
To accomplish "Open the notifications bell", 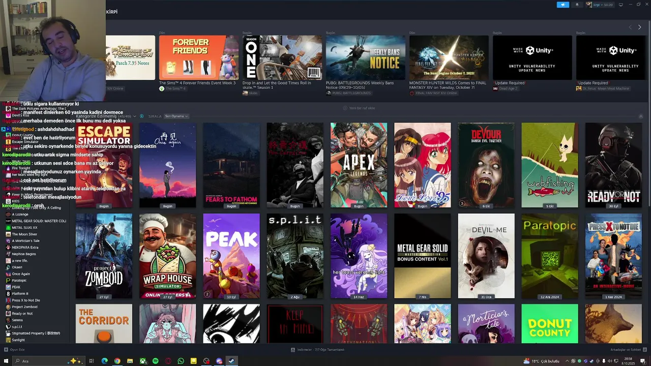I will [x=577, y=5].
